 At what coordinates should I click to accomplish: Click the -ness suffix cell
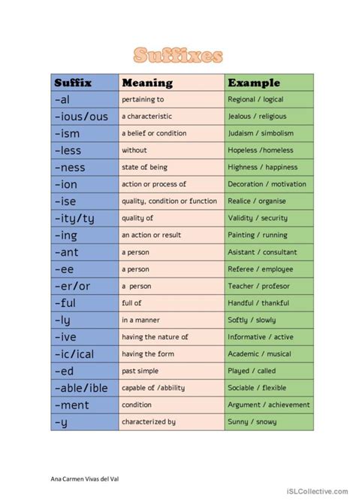point(85,167)
